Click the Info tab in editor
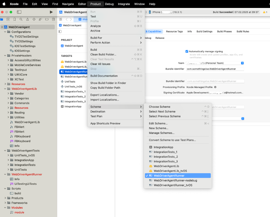This screenshot has width=270, height=217. (190, 31)
